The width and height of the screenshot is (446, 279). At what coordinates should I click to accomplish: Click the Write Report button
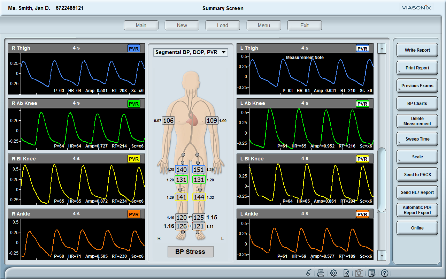click(417, 50)
